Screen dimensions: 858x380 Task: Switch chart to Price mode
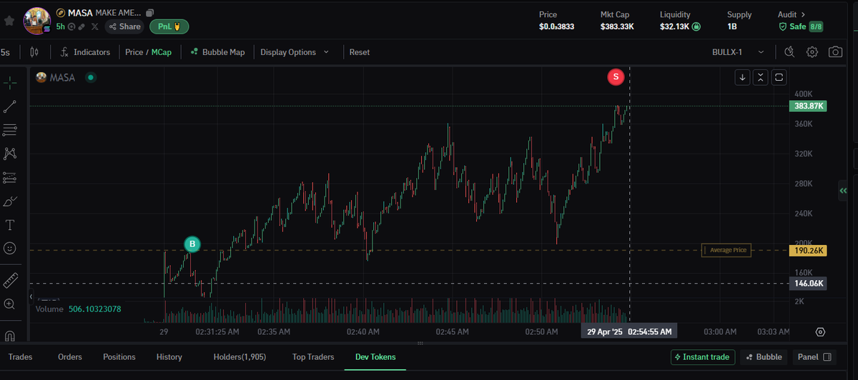pos(134,52)
